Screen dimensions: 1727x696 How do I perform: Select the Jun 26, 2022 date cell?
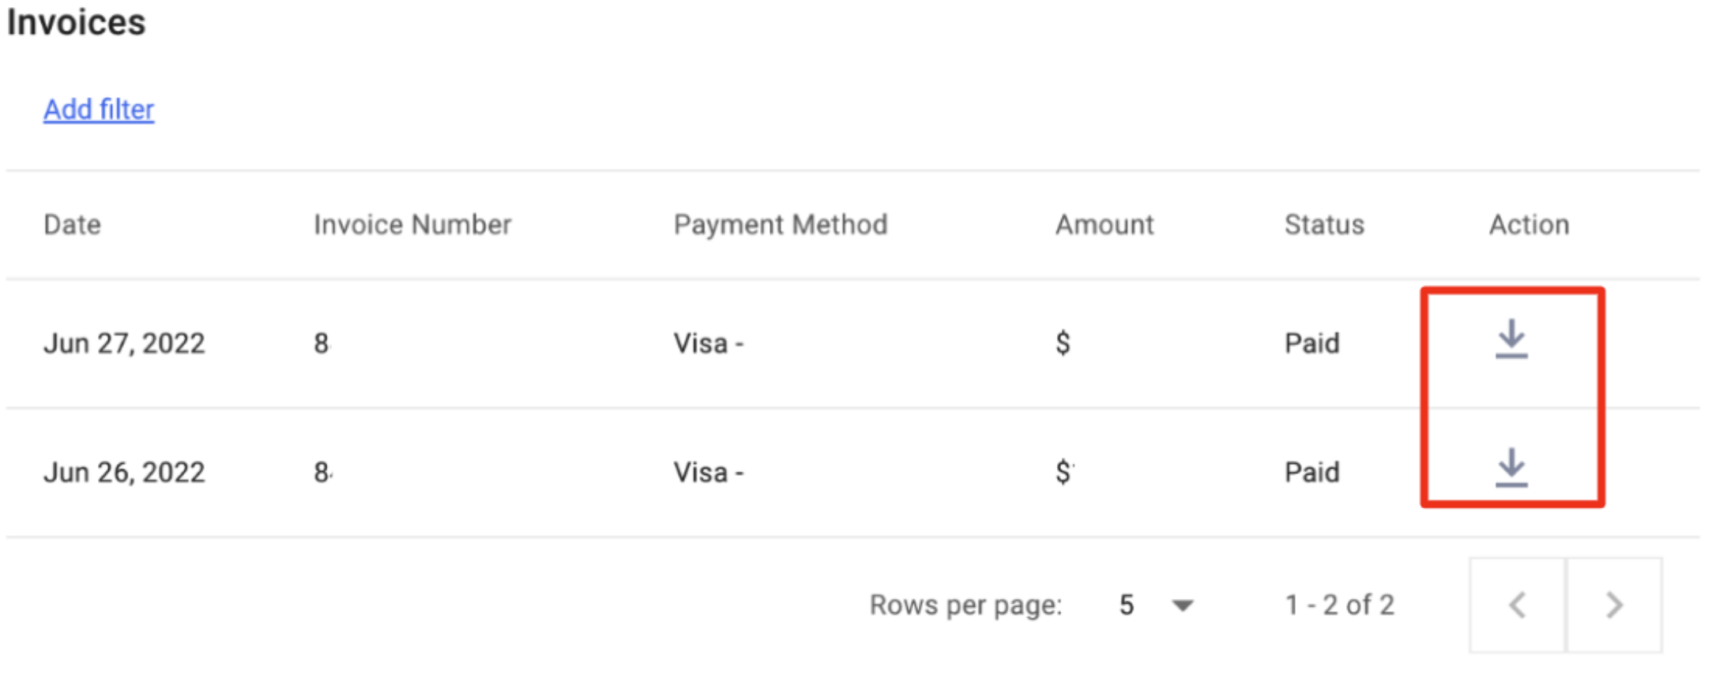(x=124, y=472)
